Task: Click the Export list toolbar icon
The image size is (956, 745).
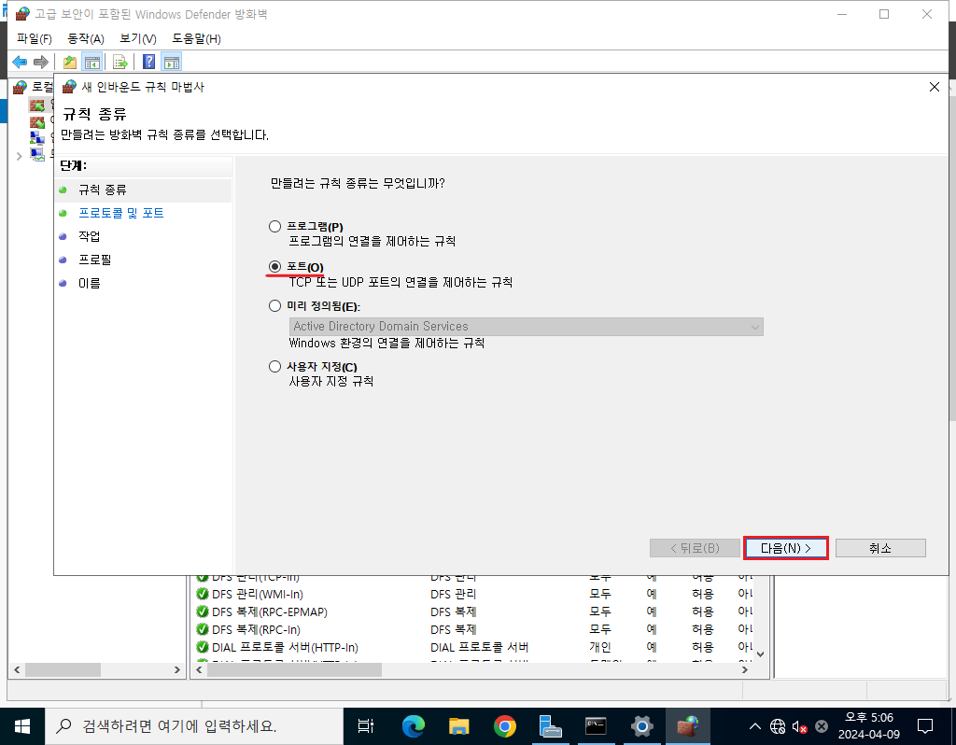Action: (120, 62)
